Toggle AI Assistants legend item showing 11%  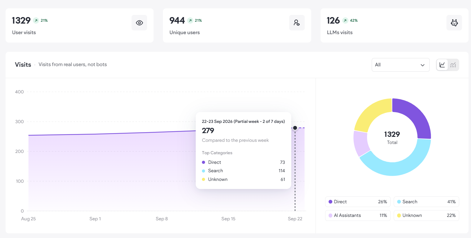click(358, 215)
